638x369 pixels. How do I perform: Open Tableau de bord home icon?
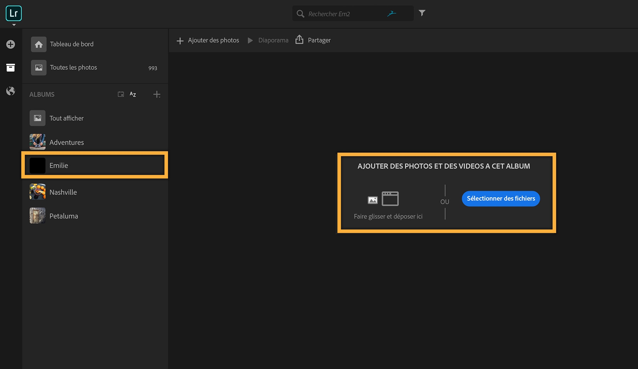(x=39, y=44)
